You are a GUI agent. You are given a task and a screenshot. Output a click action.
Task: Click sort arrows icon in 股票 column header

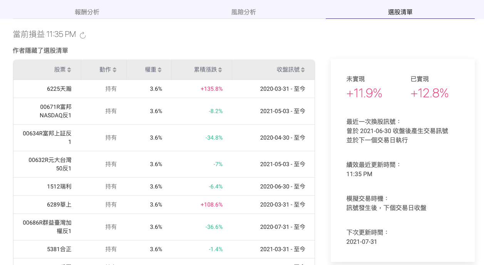(x=69, y=70)
